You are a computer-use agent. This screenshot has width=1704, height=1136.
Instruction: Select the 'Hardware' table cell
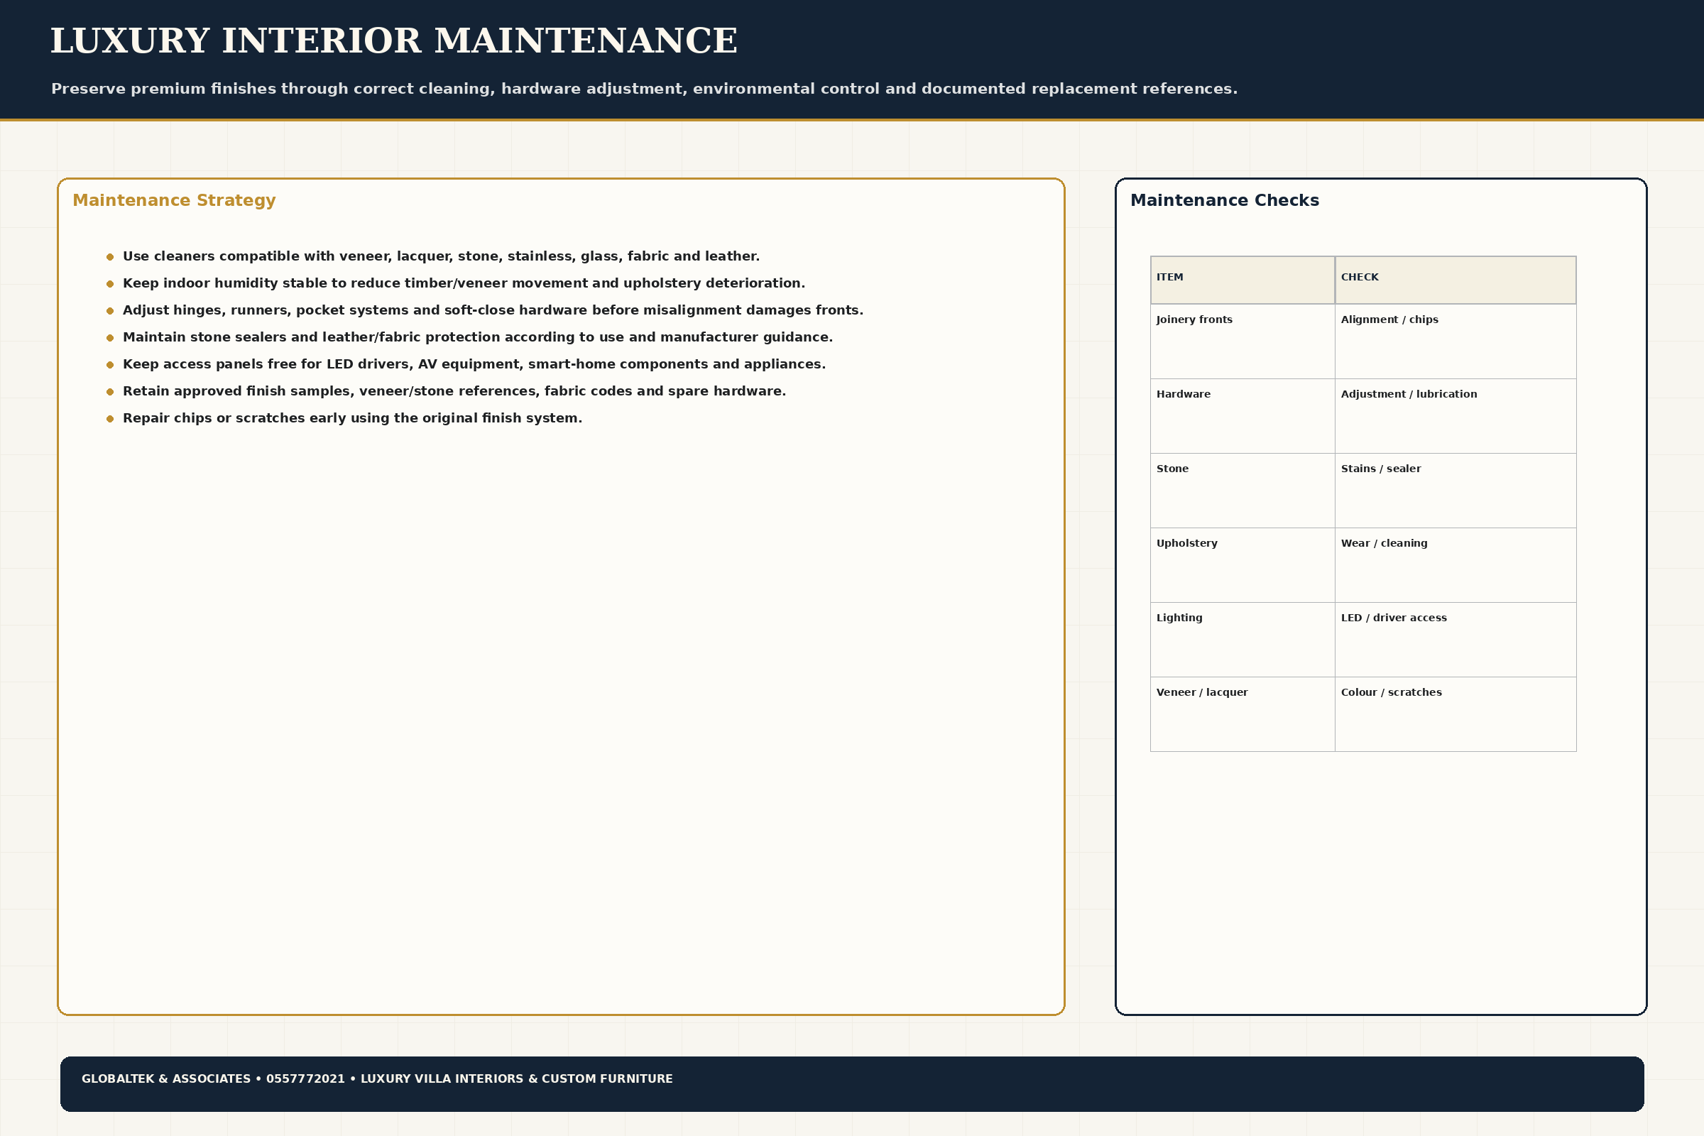(x=1242, y=416)
